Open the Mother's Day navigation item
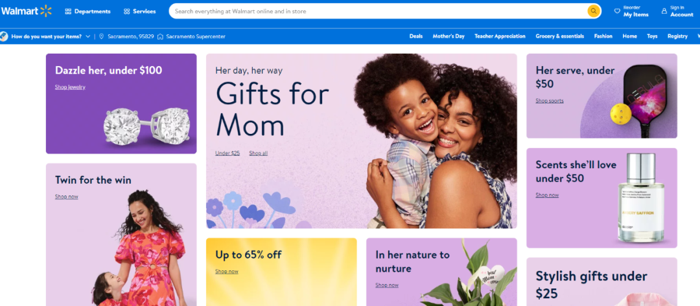This screenshot has height=306, width=700. coord(449,36)
